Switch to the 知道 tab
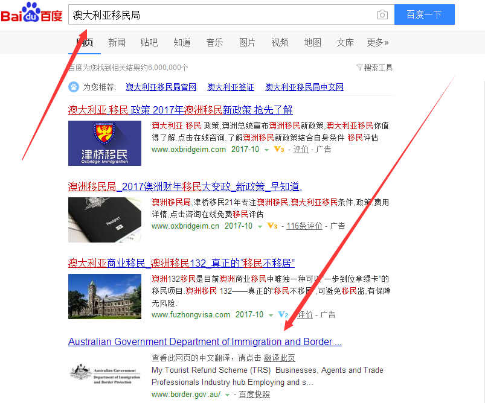Screen dimensions: 485x403 182,42
